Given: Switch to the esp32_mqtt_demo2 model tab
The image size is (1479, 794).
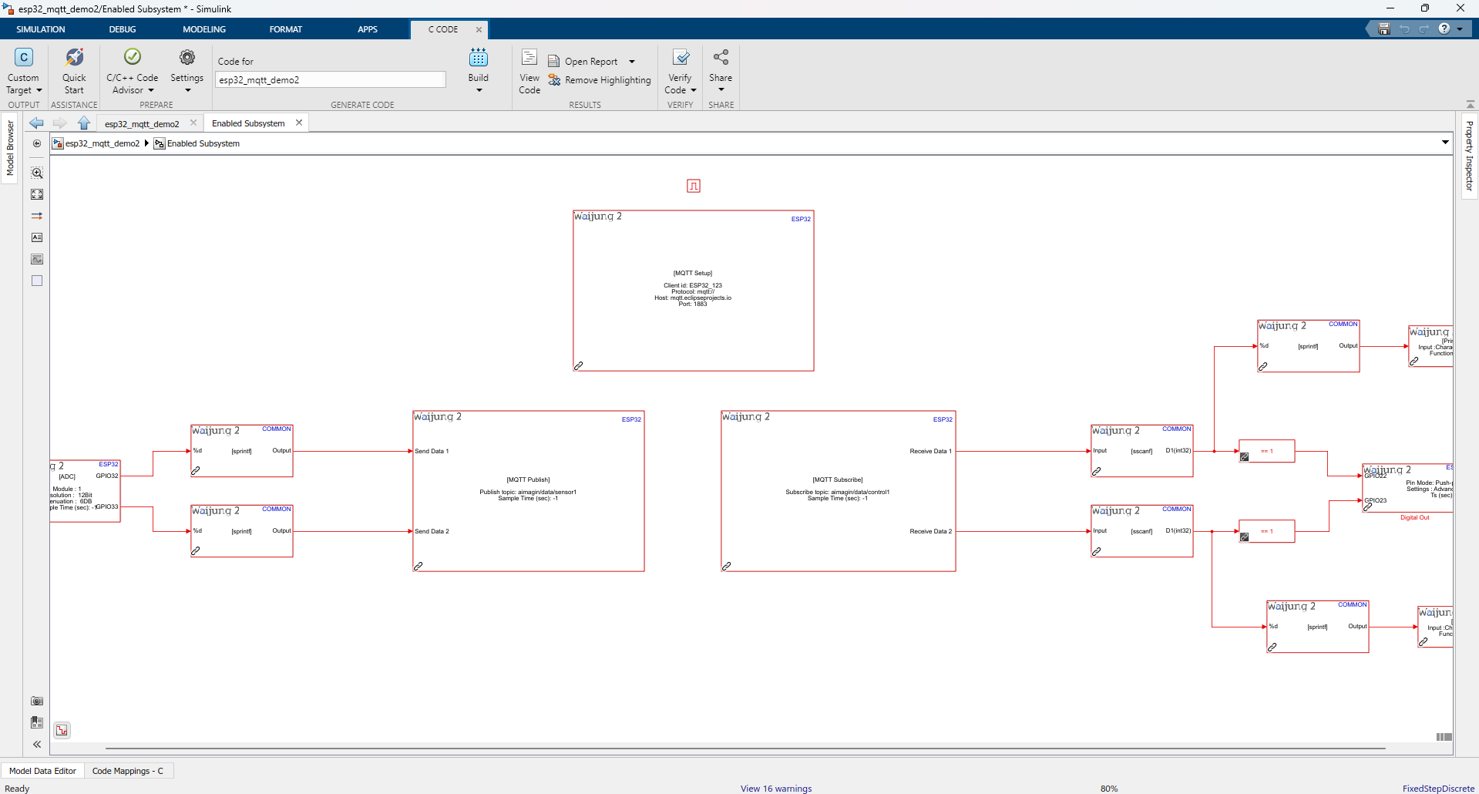Looking at the screenshot, I should tap(142, 123).
